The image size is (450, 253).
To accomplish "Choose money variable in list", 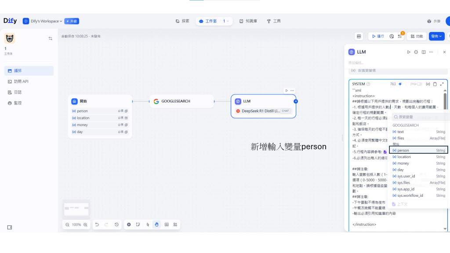I will pos(419,163).
